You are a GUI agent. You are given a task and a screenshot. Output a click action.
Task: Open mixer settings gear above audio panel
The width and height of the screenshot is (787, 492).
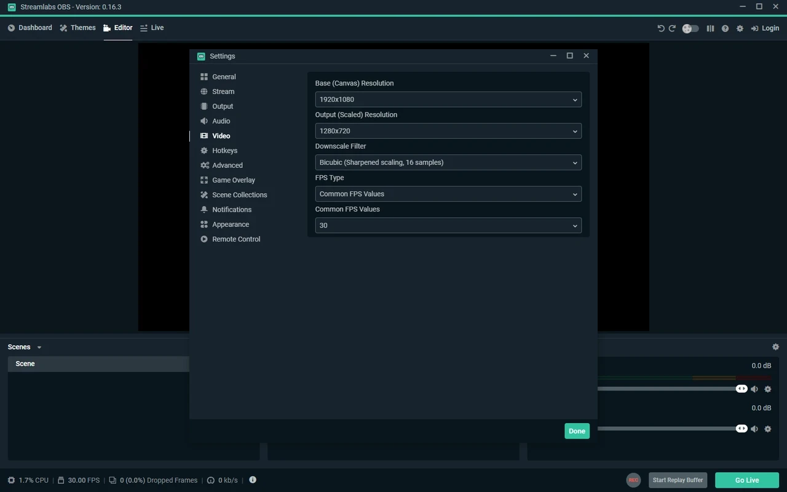(x=775, y=347)
